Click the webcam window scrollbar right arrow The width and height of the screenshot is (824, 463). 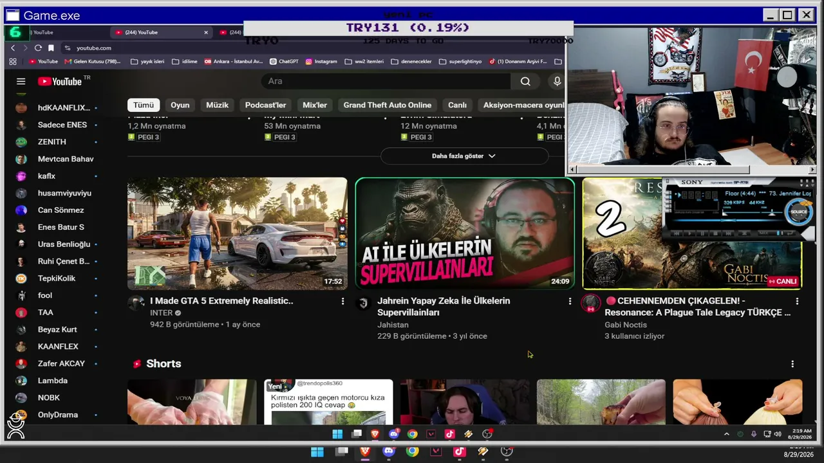pyautogui.click(x=812, y=170)
